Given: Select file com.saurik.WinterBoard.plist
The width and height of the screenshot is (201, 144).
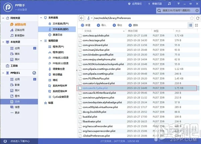Looking at the screenshot, I should (x=138, y=93).
